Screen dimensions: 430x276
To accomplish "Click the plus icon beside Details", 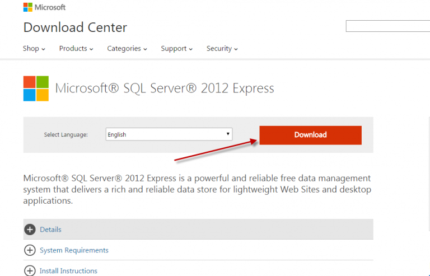I will 30,230.
